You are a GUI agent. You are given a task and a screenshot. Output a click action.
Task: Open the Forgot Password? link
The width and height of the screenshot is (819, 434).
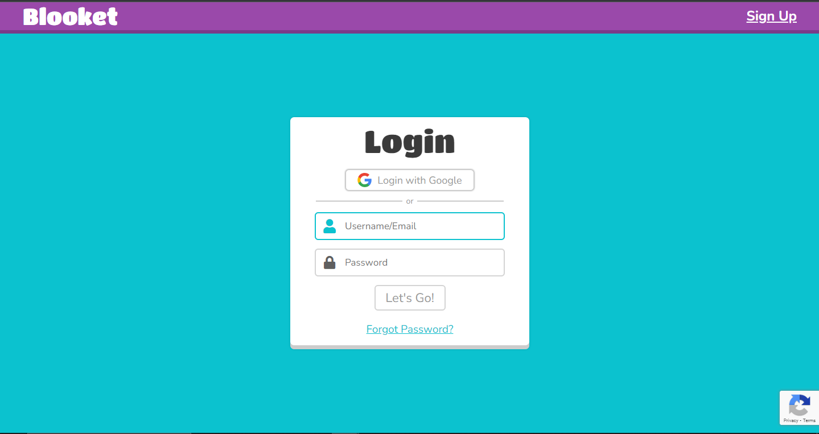(410, 329)
